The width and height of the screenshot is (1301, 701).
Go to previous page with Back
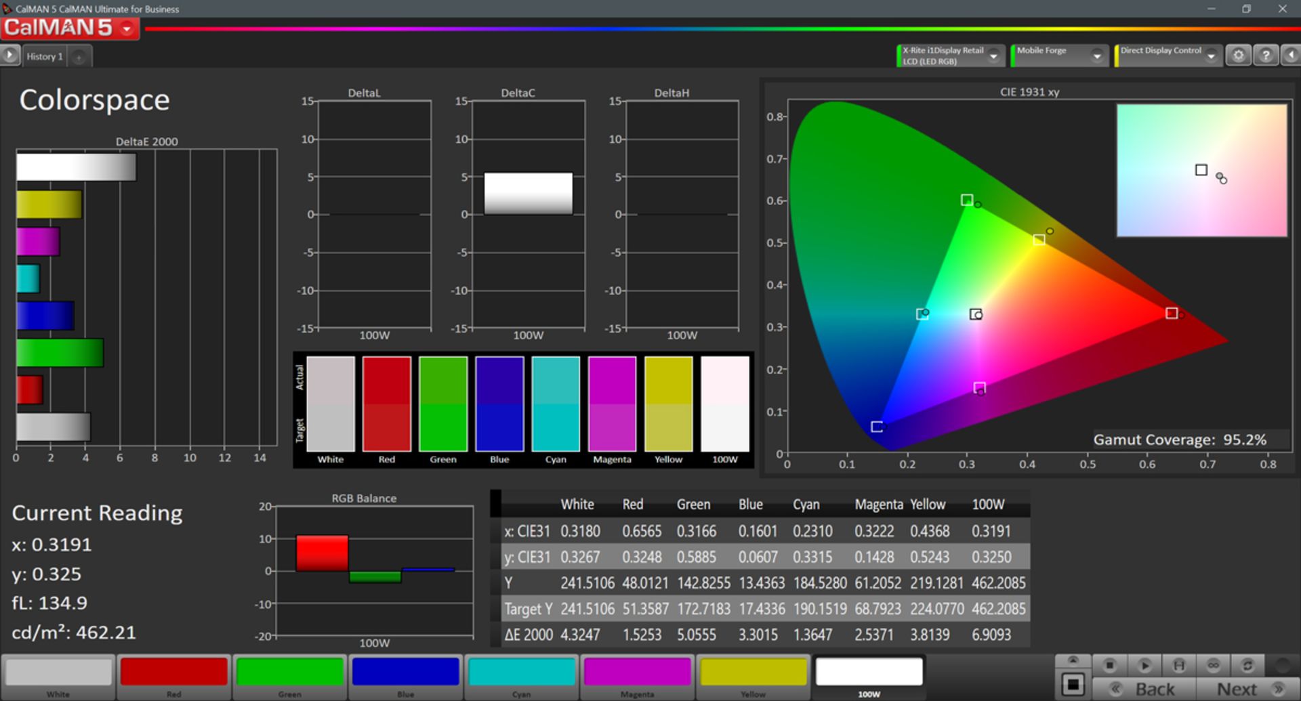(1144, 689)
